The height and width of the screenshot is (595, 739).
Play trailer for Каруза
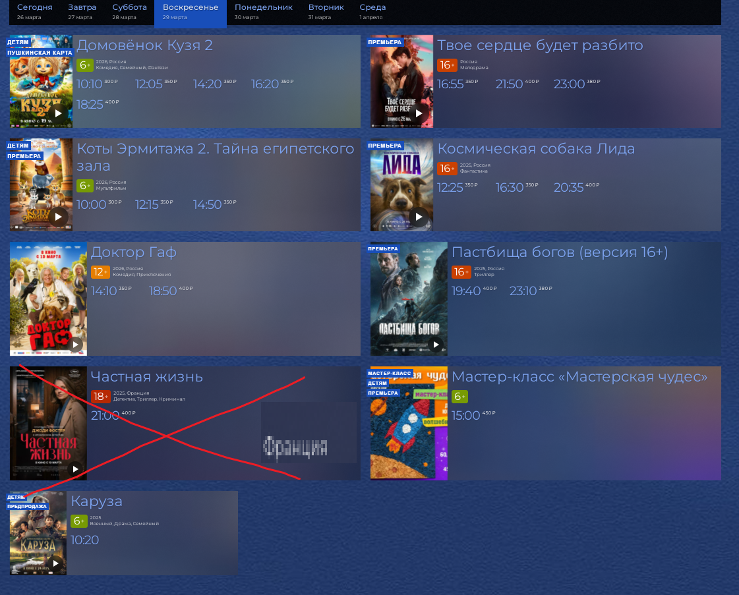point(55,563)
